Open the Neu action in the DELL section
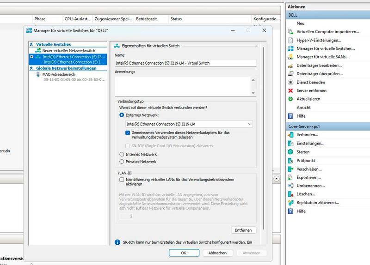Image resolution: width=370 pixels, height=265 pixels. (x=300, y=24)
